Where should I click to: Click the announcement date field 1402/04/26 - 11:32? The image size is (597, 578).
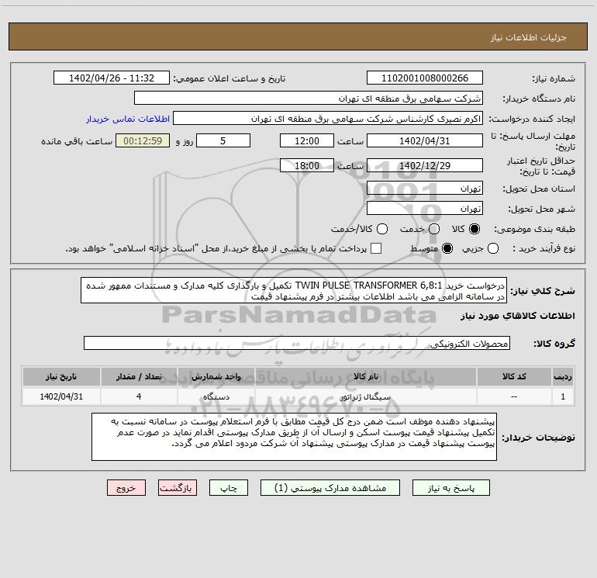click(112, 78)
